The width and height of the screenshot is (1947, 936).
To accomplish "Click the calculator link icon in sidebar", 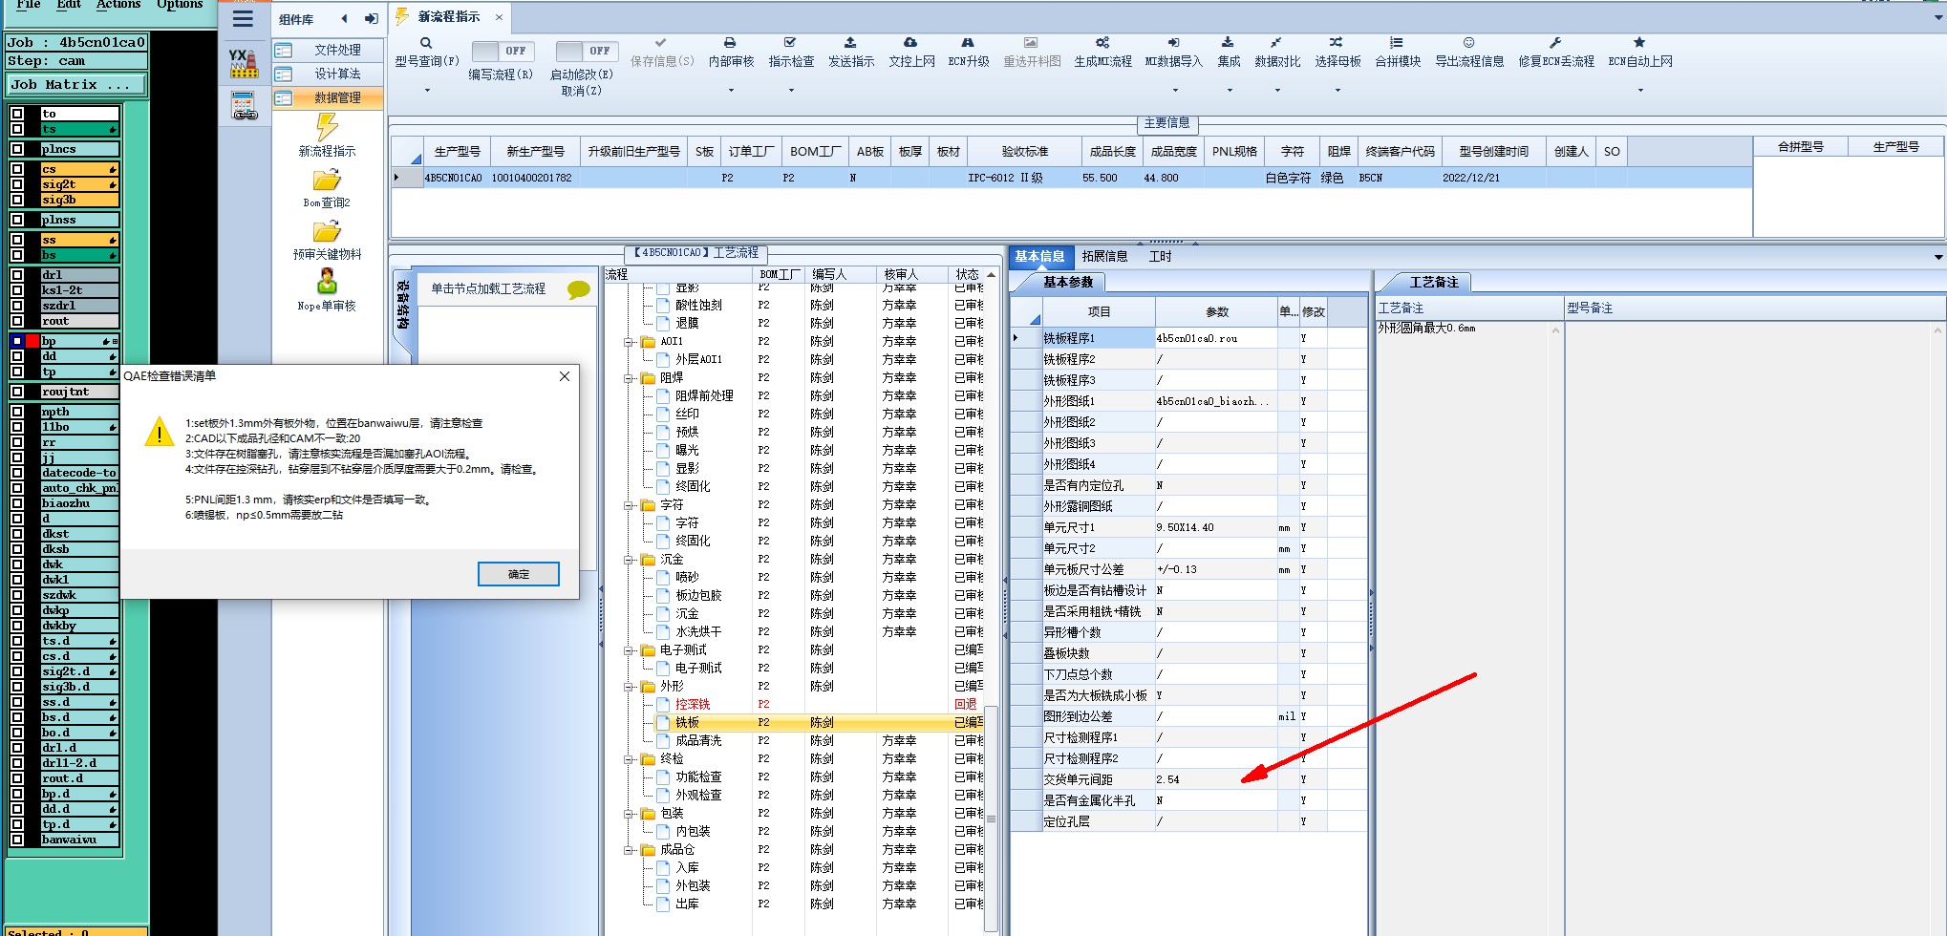I will 244,106.
